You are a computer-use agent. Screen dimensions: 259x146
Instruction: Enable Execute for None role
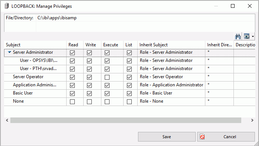click(x=107, y=102)
